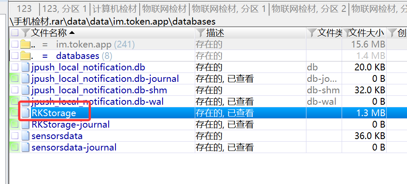407x184 pixels.
Task: Click file icon of sensorsdata
Action: (25, 136)
